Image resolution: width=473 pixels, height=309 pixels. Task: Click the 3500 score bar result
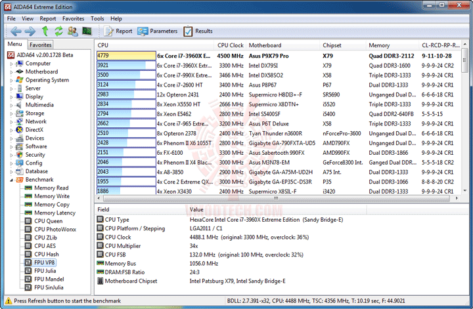pos(126,75)
